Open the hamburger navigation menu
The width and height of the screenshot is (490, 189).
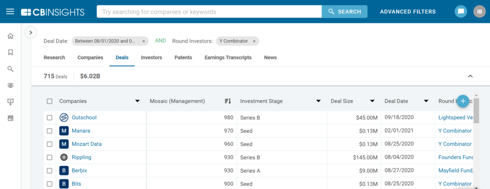[x=11, y=11]
